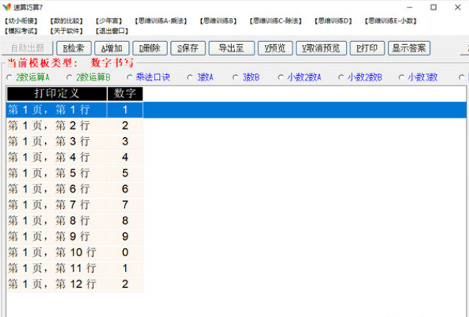Open the 【思维训练D】 menu
Image resolution: width=469 pixels, height=317 pixels.
(333, 21)
